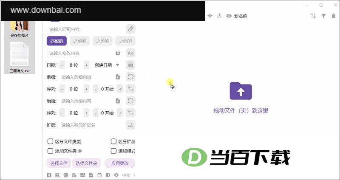Screen dimensions: 340x180
Task: Increase 开始 value in second 序列 row
Action: pos(120,113)
